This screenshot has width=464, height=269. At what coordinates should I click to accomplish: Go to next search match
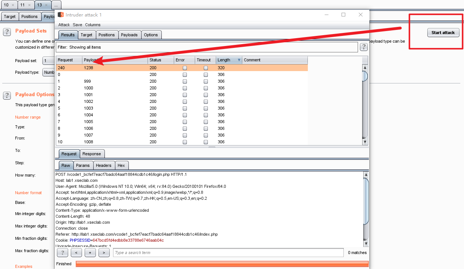[x=104, y=253]
